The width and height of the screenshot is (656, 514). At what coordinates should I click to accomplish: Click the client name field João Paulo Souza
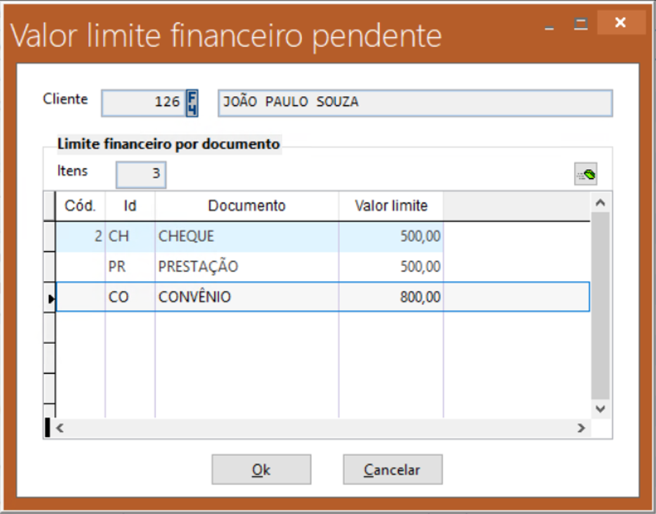(414, 103)
